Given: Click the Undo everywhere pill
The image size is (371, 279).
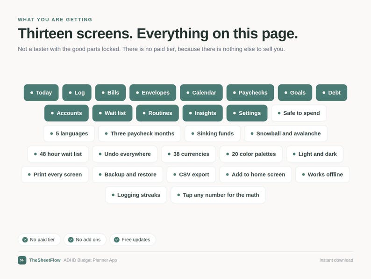Looking at the screenshot, I should coord(125,154).
